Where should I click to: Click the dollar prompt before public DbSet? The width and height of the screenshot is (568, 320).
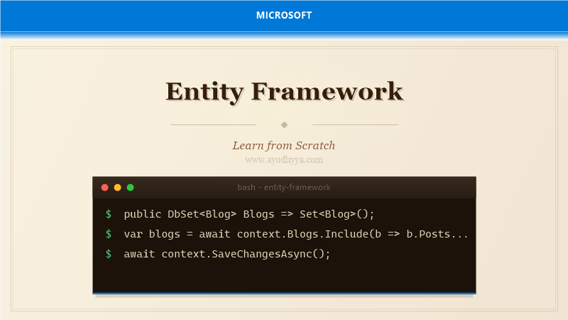tap(109, 214)
